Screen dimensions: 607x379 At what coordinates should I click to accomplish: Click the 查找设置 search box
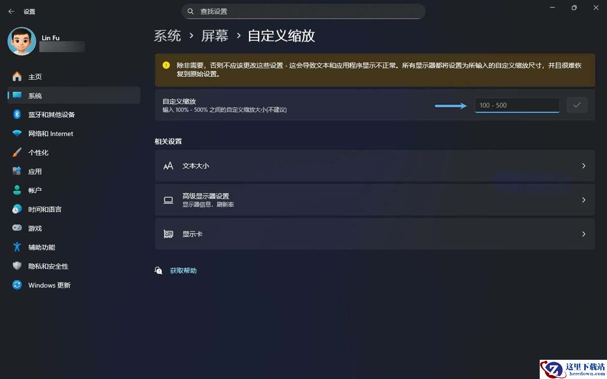[303, 11]
